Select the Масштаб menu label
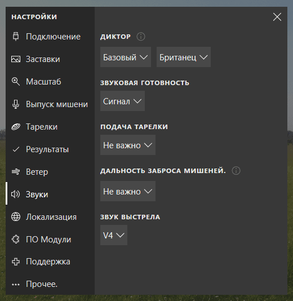The height and width of the screenshot is (301, 293). click(43, 82)
